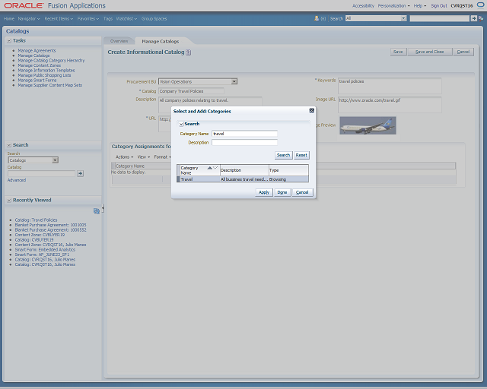
Task: Click the Advanced search link
Action: click(17, 180)
